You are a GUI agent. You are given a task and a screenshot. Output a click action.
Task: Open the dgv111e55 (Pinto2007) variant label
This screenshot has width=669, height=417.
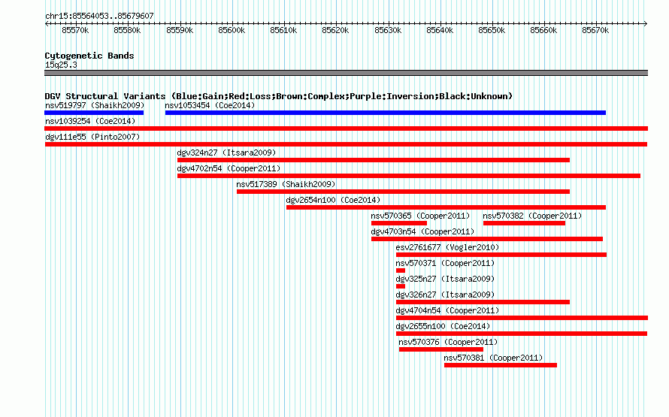(x=92, y=137)
